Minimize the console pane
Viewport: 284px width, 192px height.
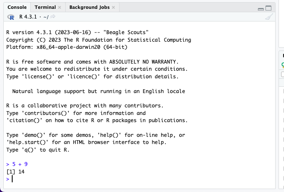pos(260,9)
